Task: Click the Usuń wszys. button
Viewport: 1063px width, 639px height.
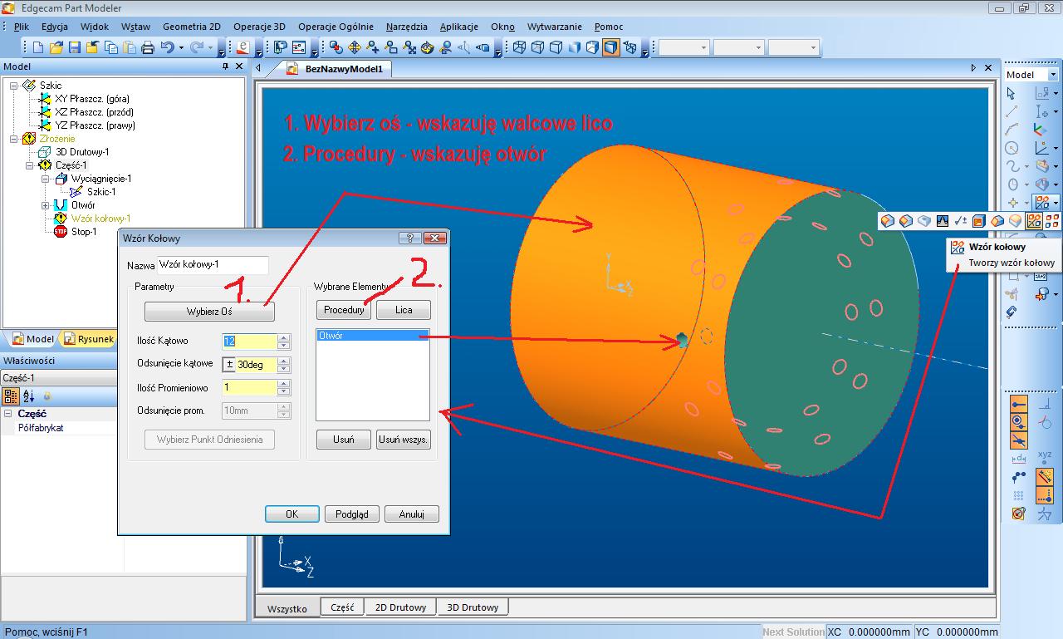Action: tap(404, 440)
